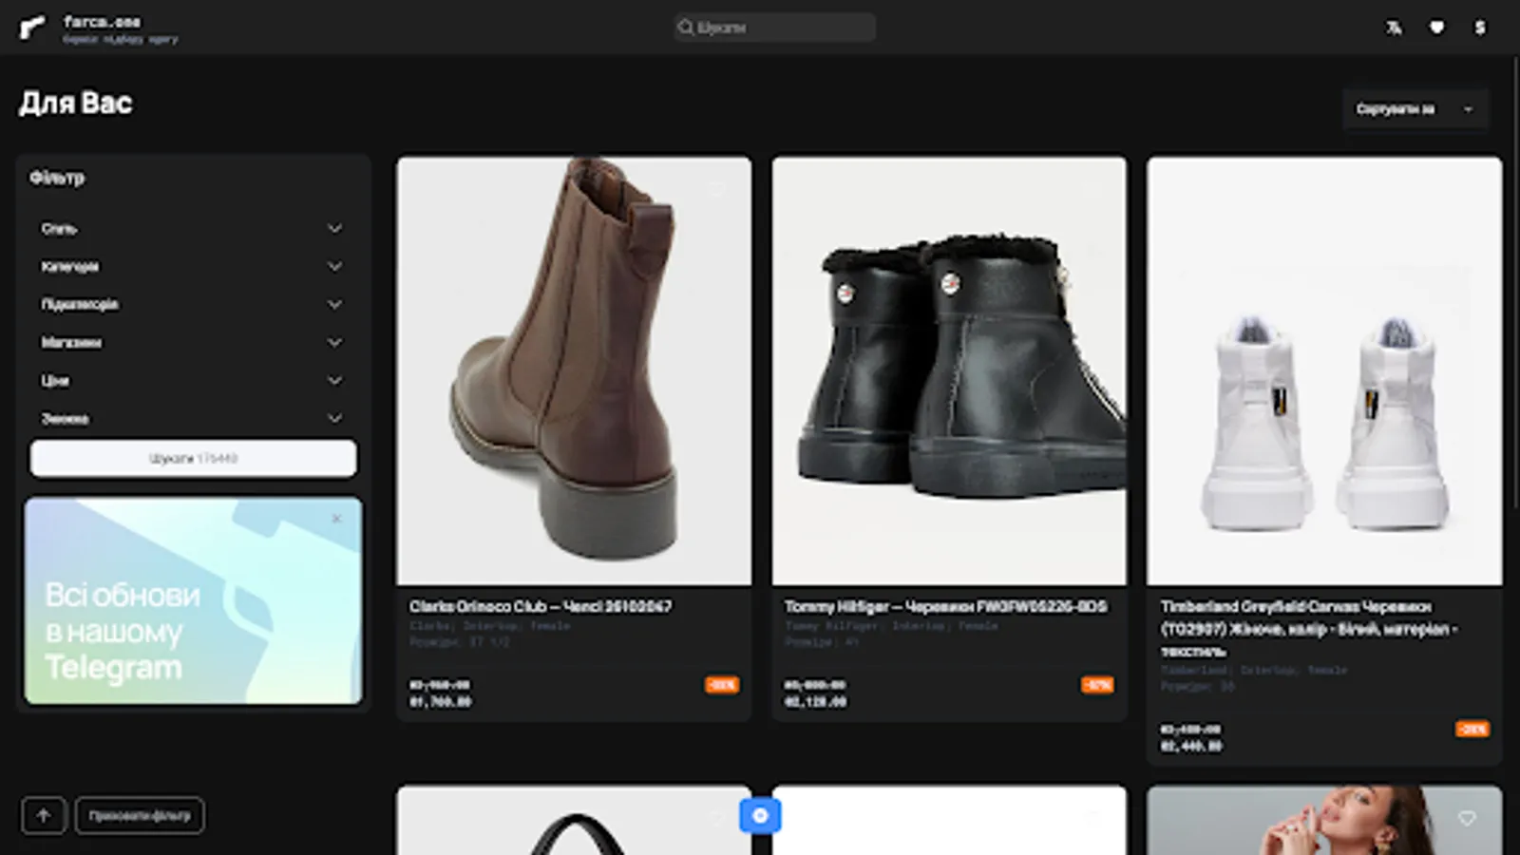Focus the header search field
This screenshot has height=855, width=1520.
point(775,28)
